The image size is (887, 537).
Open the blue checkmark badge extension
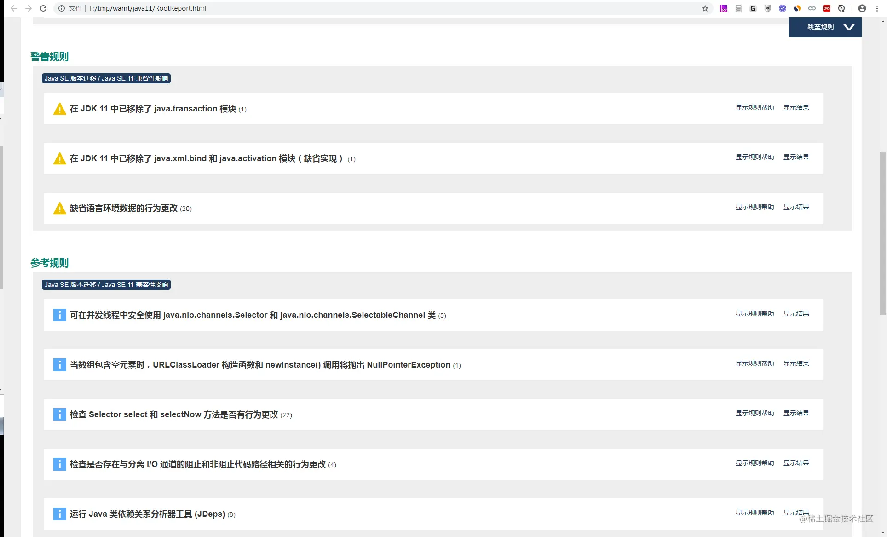point(783,8)
